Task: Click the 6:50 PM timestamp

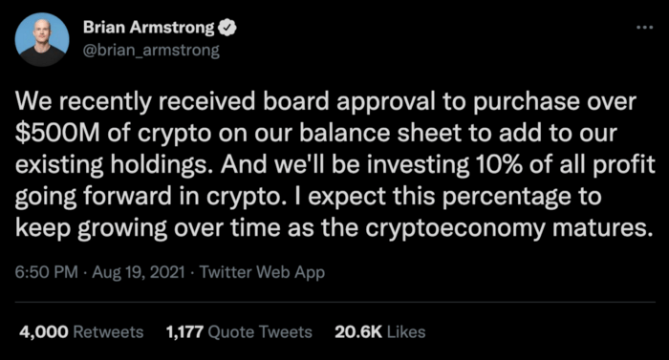Action: 47,272
